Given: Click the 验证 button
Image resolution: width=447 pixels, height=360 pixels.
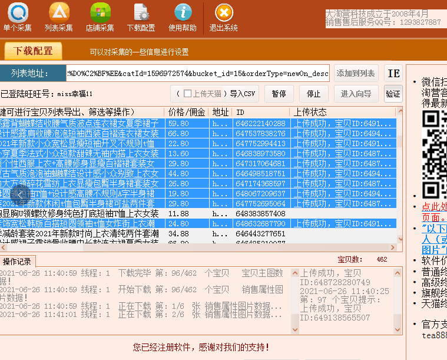Looking at the screenshot, I should tap(393, 94).
